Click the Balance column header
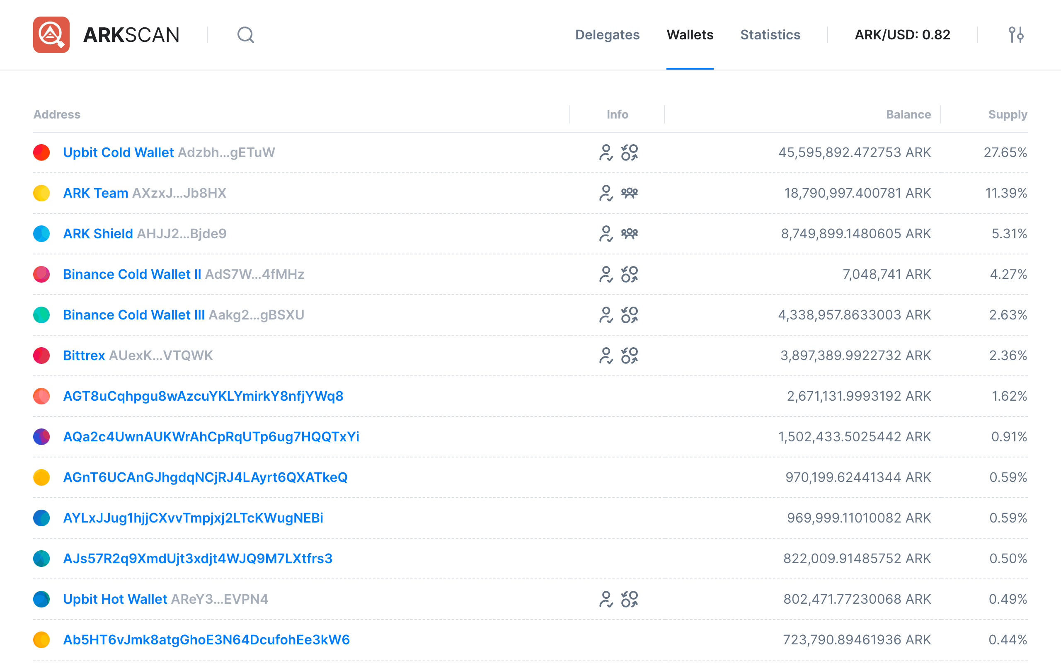Screen dimensions: 1061x663 click(x=908, y=114)
